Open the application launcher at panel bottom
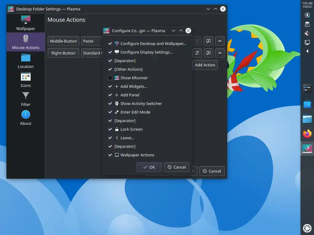Screen dimensions: 314x235 pos(307,228)
